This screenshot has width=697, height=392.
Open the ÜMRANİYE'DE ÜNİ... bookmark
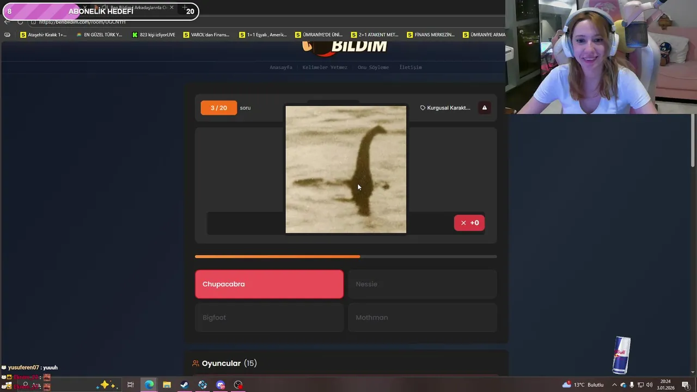(x=319, y=35)
